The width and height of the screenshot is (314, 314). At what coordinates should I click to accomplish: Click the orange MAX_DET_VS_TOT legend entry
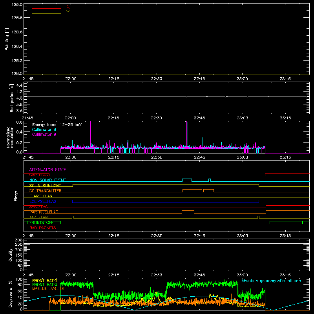point(49,288)
